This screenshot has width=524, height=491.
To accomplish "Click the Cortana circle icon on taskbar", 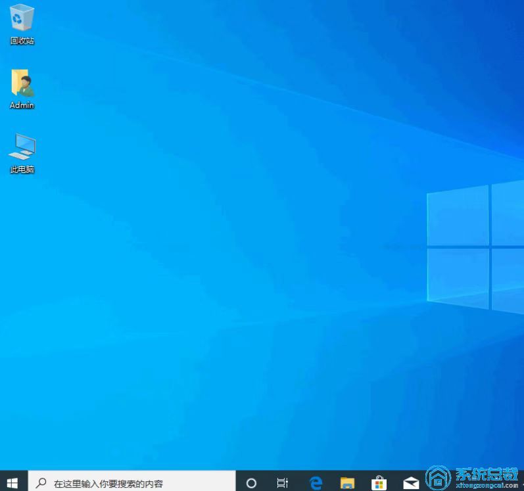I will pos(251,483).
